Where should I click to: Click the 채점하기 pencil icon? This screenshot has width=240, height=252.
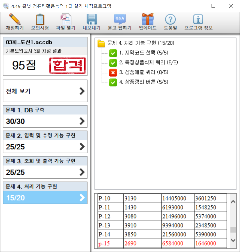click(14, 19)
